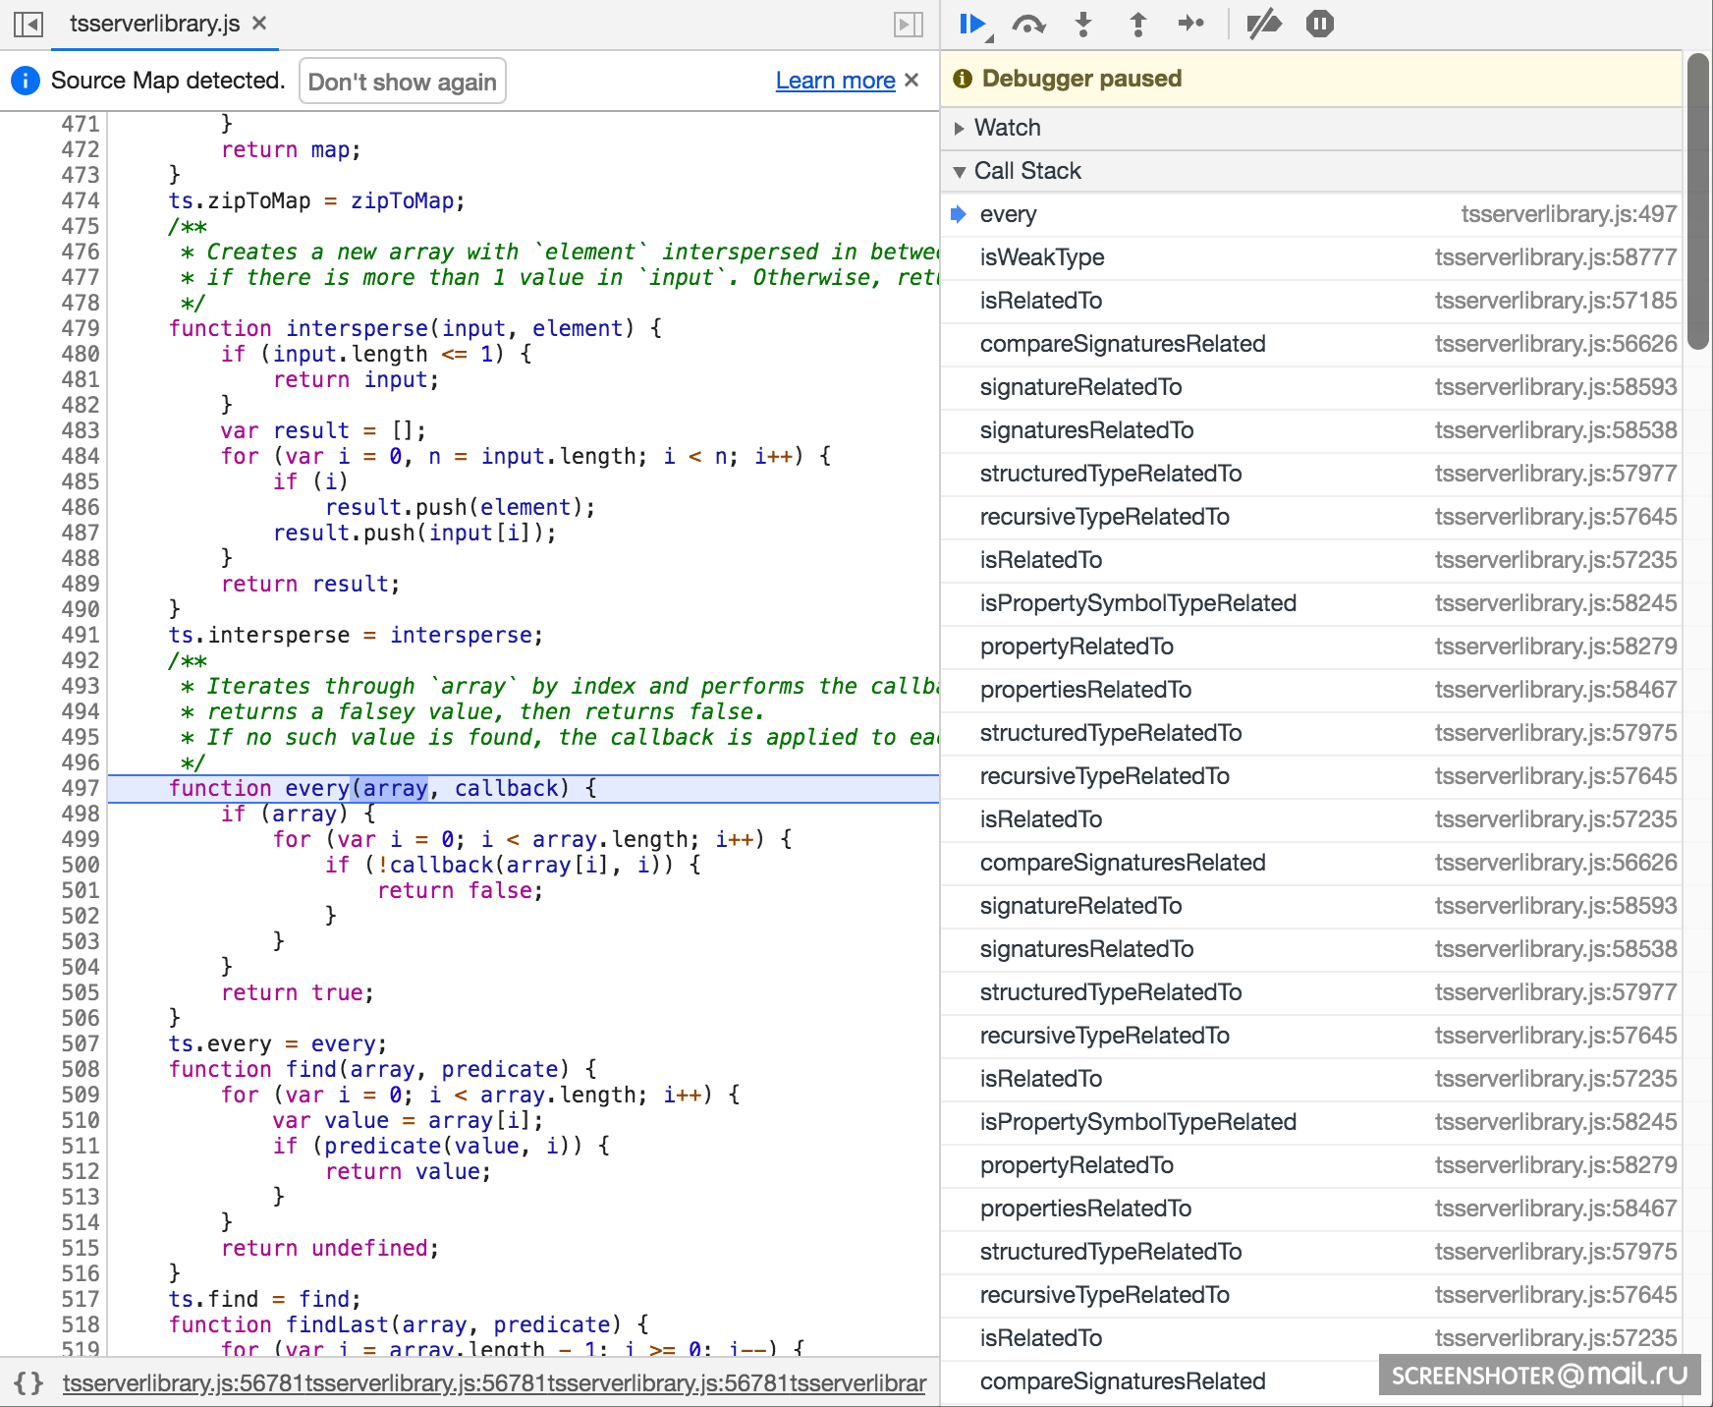The height and width of the screenshot is (1407, 1713).
Task: Pretty print the source with braces icon
Action: 28,1383
